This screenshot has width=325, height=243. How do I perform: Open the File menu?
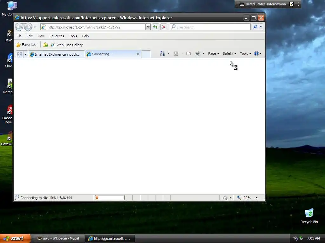19,36
